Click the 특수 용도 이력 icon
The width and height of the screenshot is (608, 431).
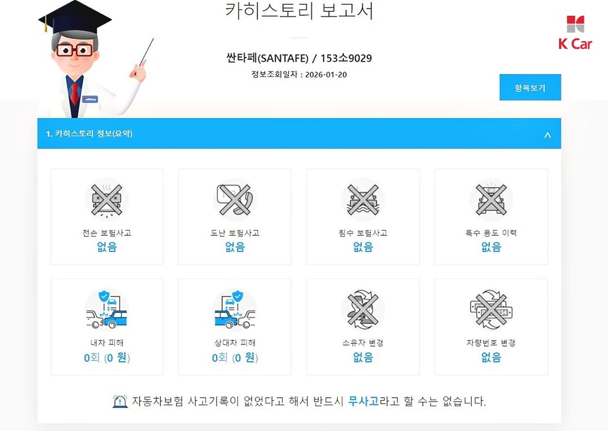coord(491,200)
